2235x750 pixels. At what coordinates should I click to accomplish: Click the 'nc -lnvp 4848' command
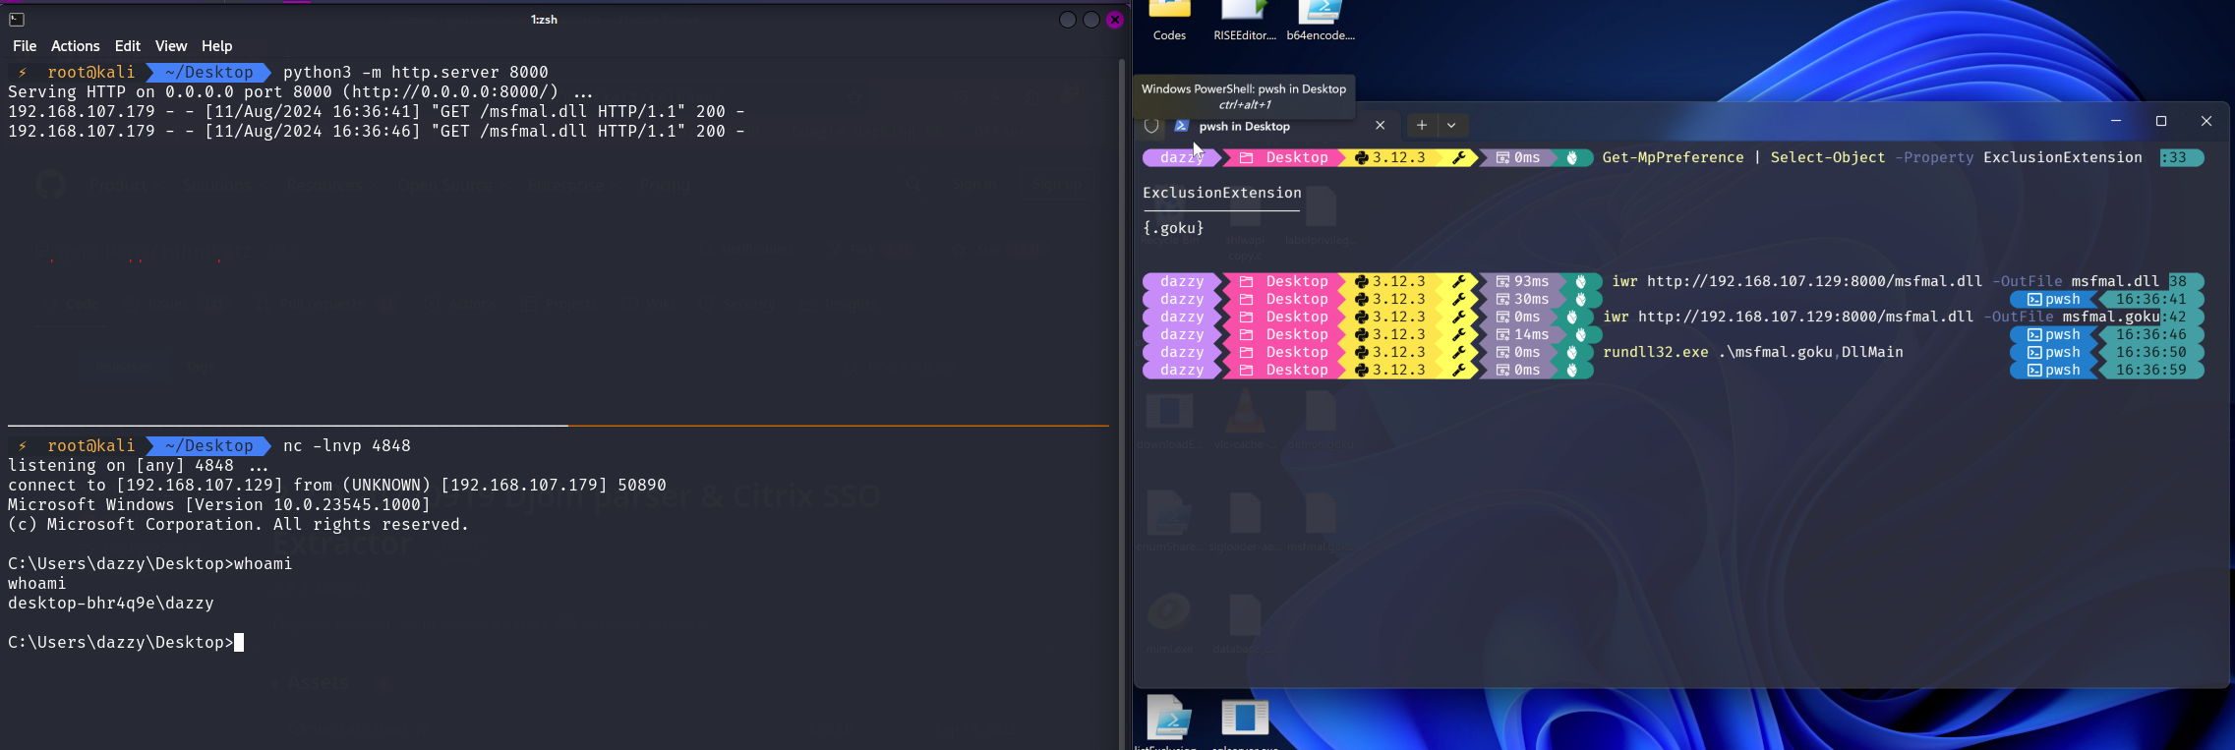pyautogui.click(x=347, y=445)
